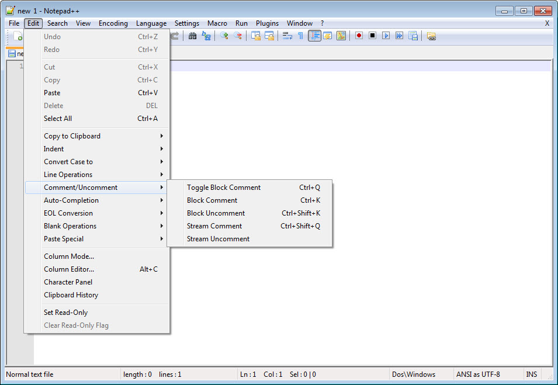Screen dimensions: 558x385
Task: Open the Encoding menu
Action: click(113, 23)
